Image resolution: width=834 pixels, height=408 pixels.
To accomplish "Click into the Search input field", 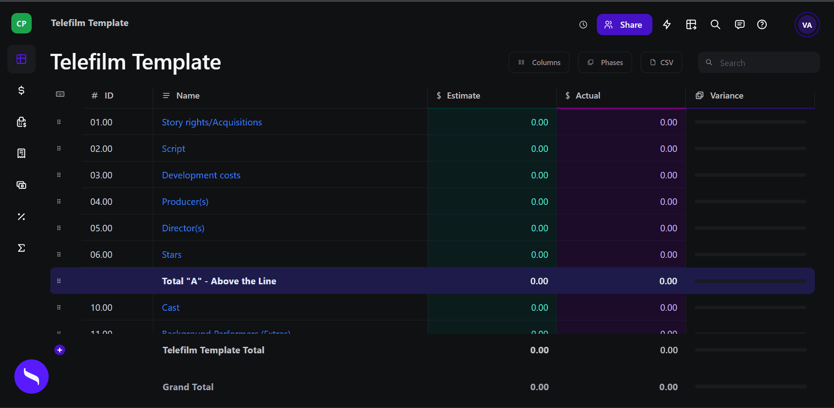I will coord(759,63).
